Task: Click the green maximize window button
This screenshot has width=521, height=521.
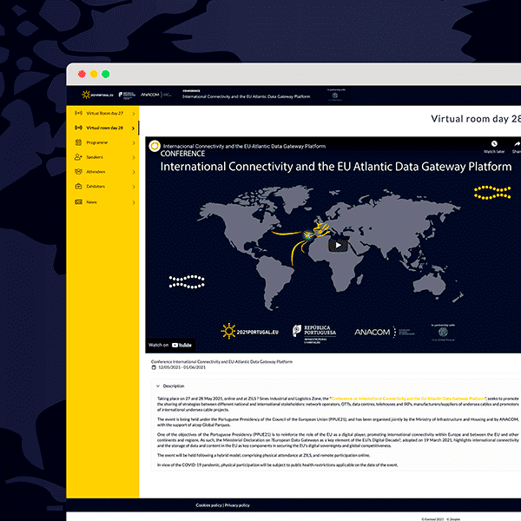Action: [106, 74]
